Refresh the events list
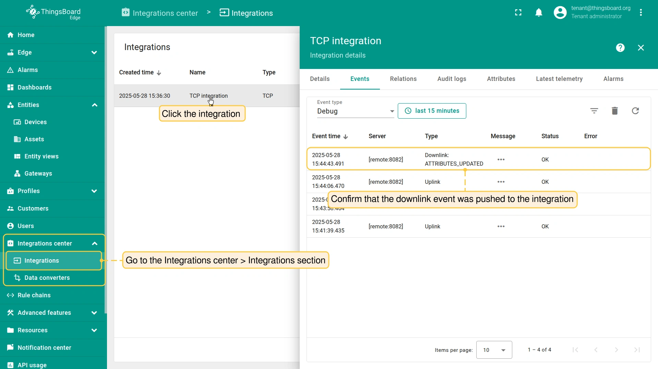The width and height of the screenshot is (658, 369). pos(635,111)
